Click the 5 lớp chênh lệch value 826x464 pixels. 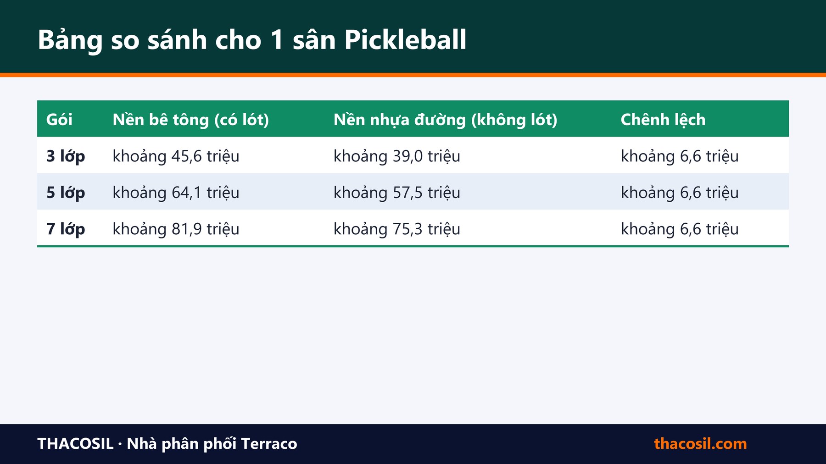click(x=680, y=193)
